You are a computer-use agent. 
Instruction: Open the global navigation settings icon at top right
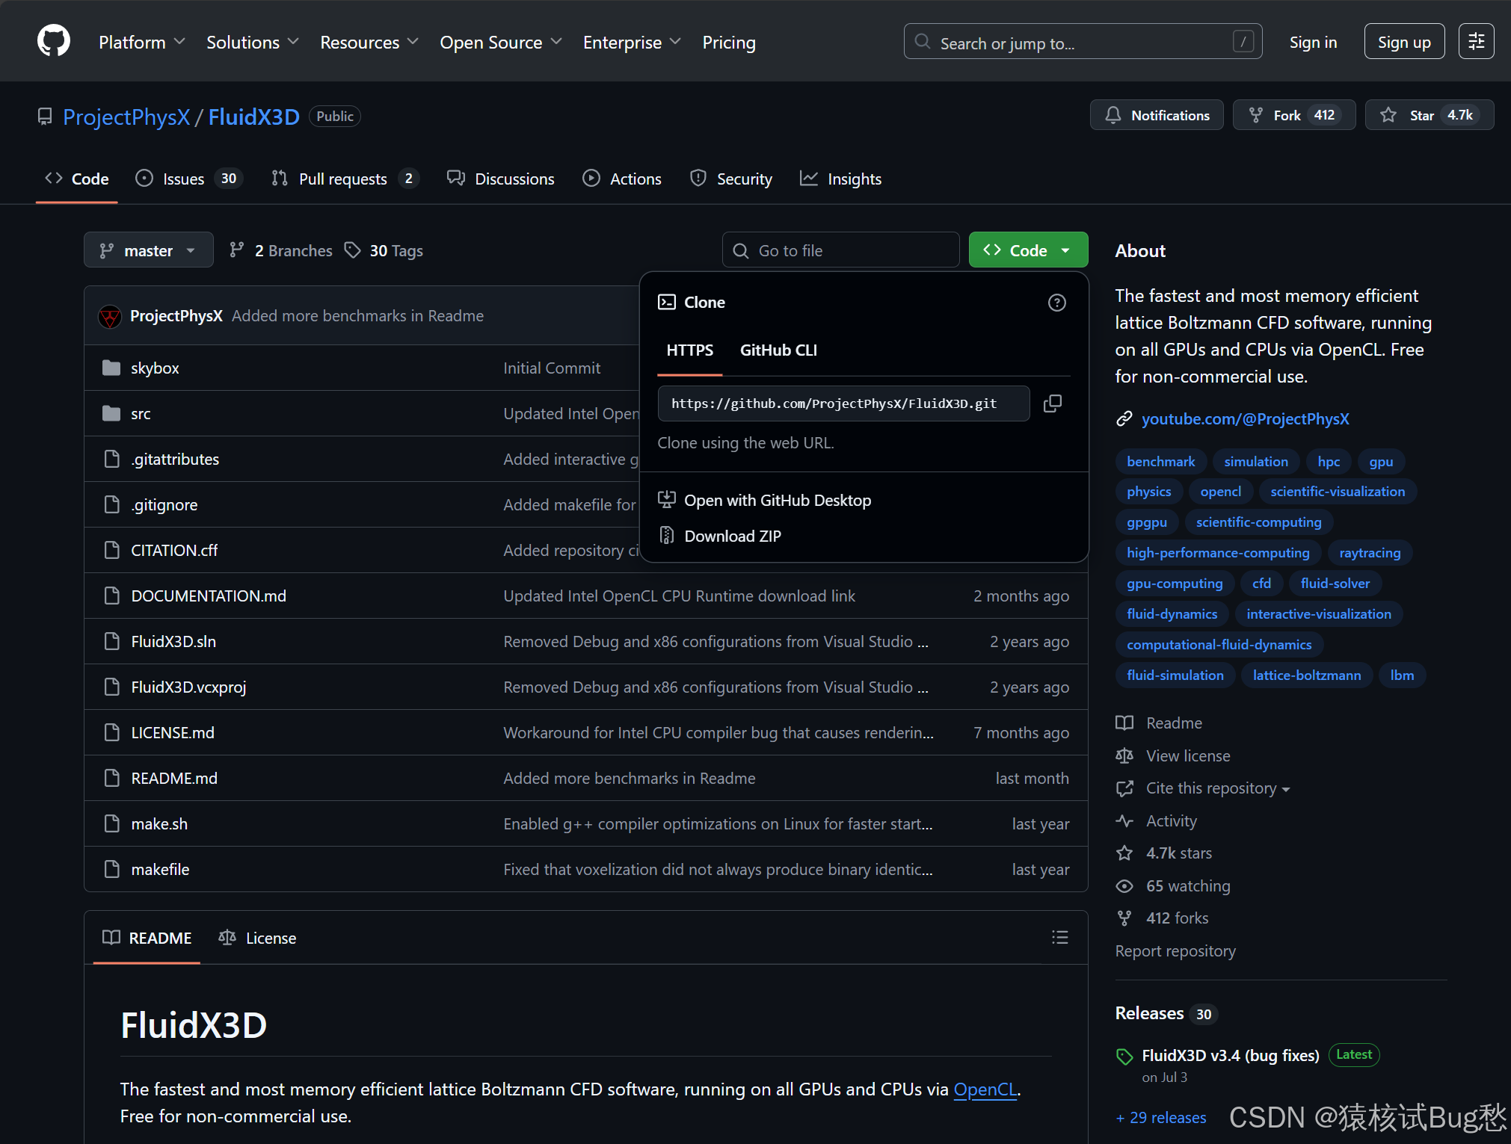1476,41
